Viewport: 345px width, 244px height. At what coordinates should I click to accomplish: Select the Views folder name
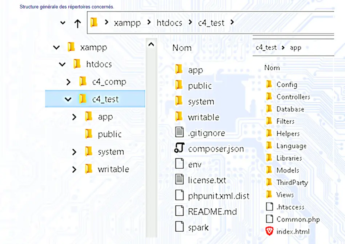(285, 194)
